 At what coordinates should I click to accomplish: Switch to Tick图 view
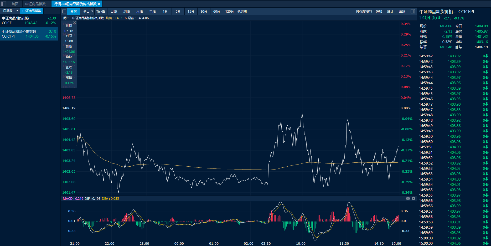[x=101, y=11]
